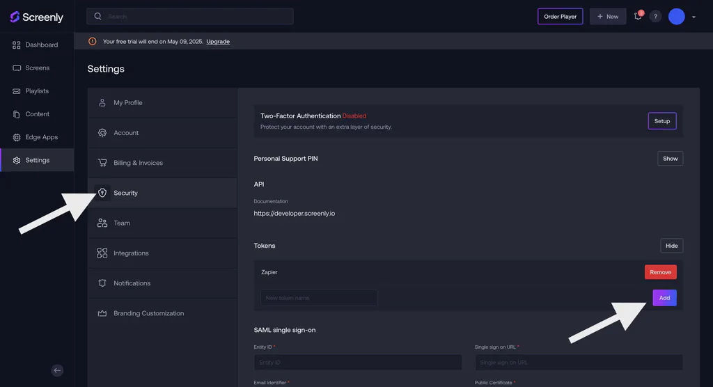The height and width of the screenshot is (387, 713).
Task: Open My Profile settings tab
Action: tap(162, 103)
